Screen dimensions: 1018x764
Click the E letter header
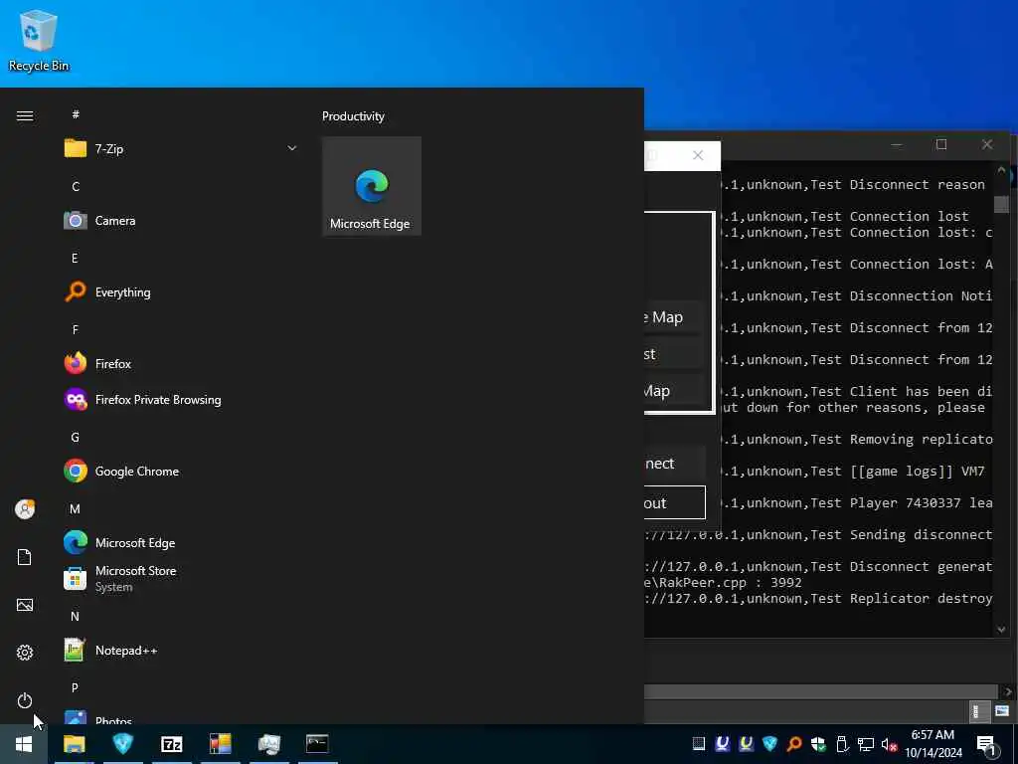pos(75,258)
